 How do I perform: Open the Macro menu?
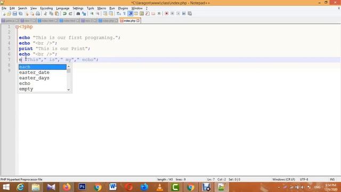coord(102,9)
